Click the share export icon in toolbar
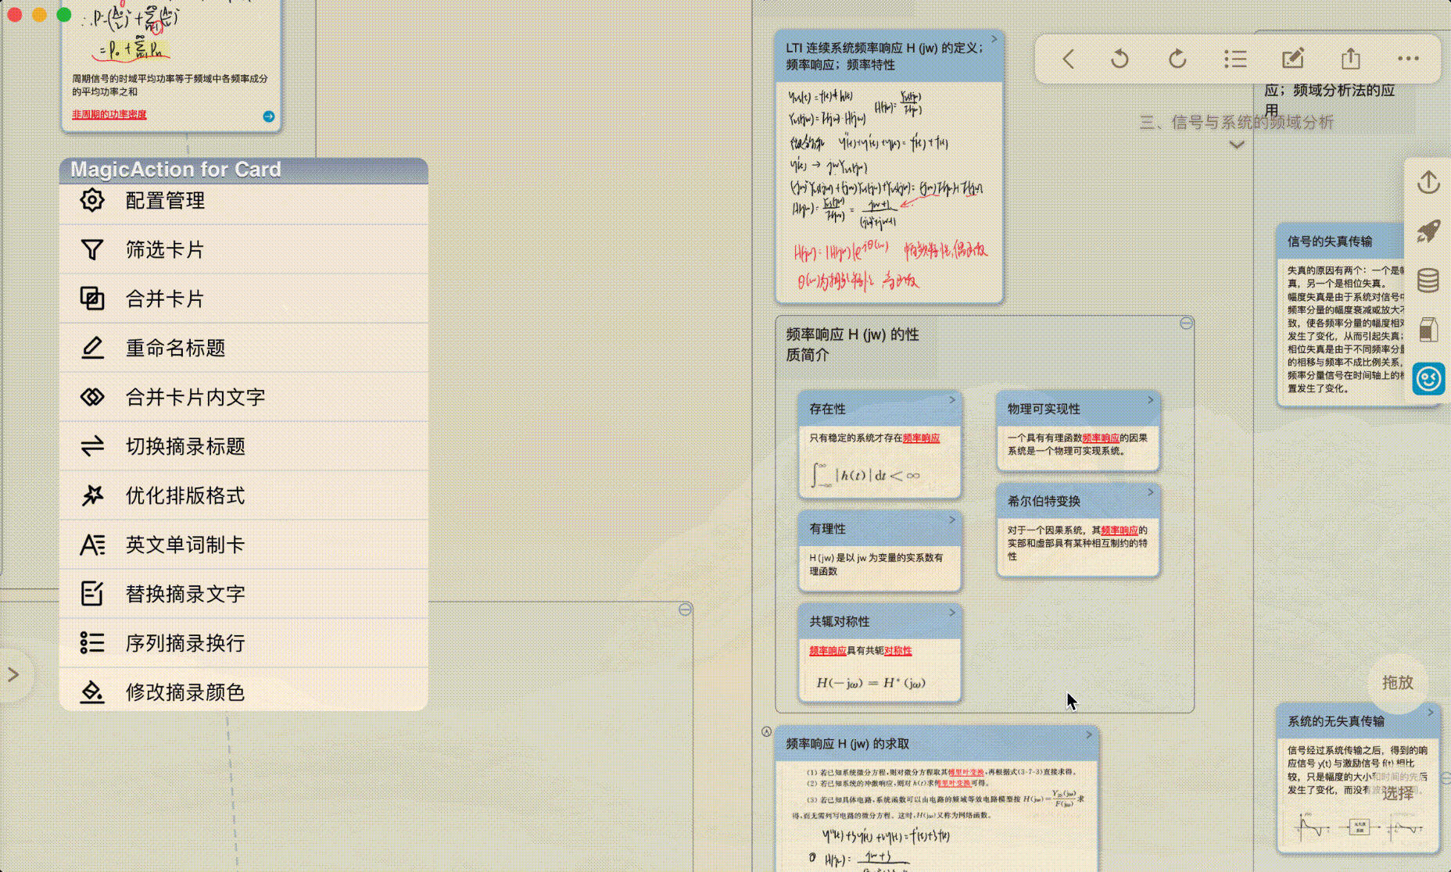 click(x=1351, y=59)
